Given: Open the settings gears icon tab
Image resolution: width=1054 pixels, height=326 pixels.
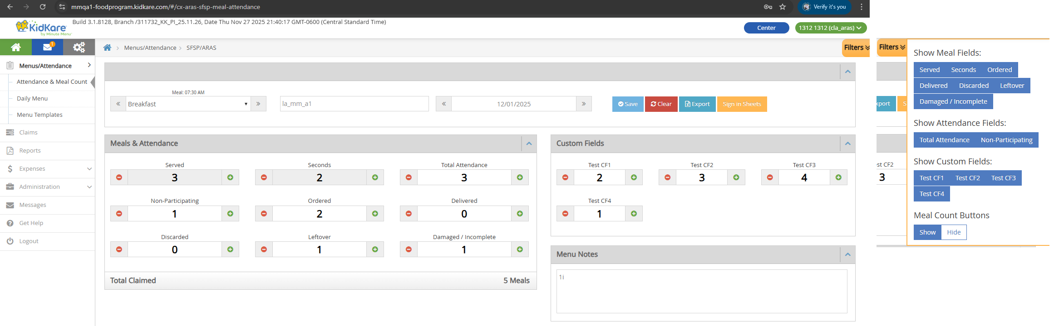Looking at the screenshot, I should coord(79,47).
